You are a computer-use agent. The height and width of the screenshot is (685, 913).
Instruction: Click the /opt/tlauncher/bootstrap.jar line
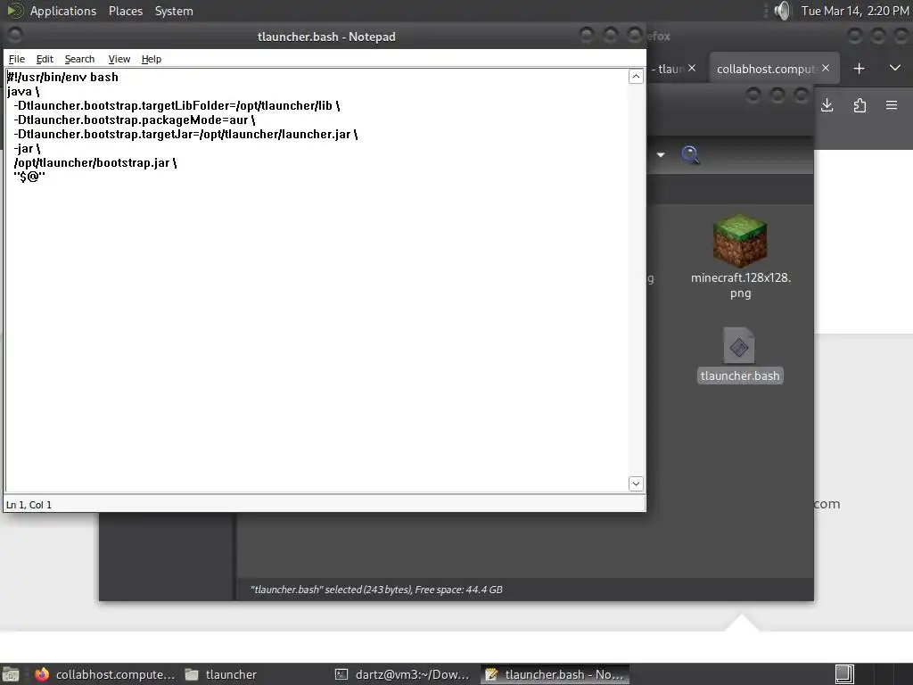pyautogui.click(x=95, y=162)
